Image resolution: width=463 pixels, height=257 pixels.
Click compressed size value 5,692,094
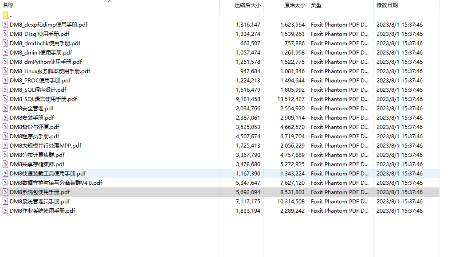(248, 192)
